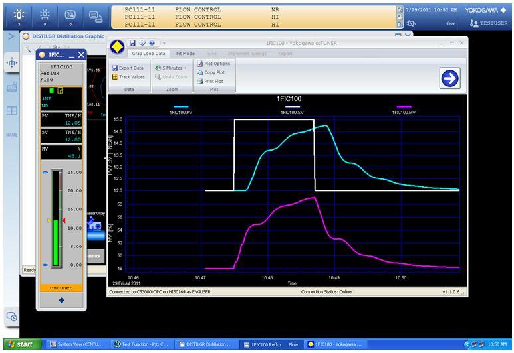The image size is (514, 353).
Task: Open the keyboard sidebar icon
Action: tap(12, 87)
